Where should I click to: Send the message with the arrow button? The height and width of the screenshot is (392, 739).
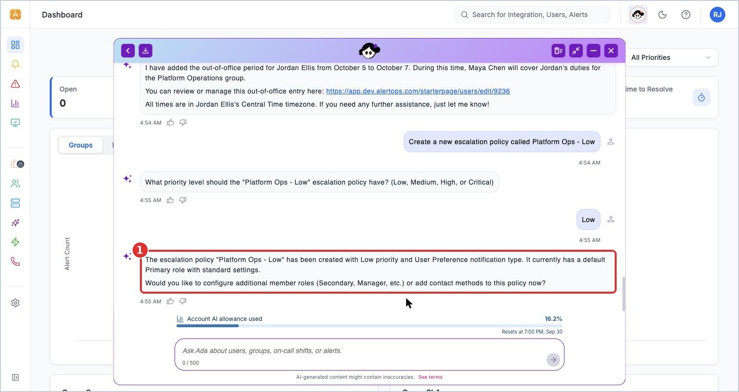tap(553, 360)
